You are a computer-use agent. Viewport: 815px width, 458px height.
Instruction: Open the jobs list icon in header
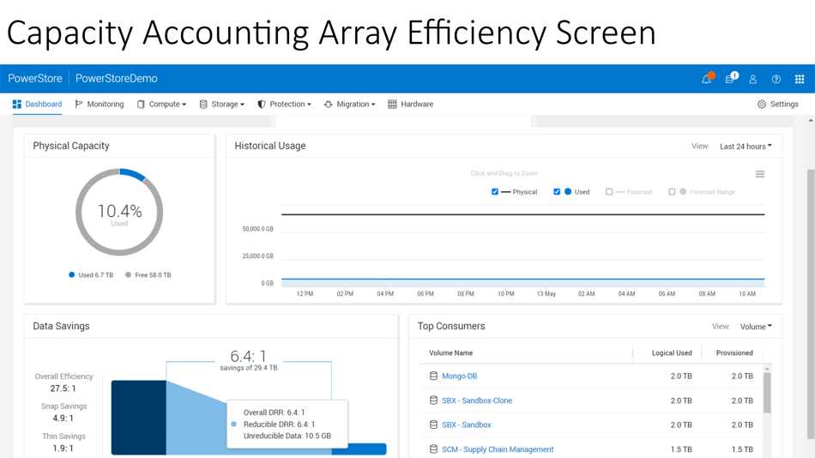(730, 79)
